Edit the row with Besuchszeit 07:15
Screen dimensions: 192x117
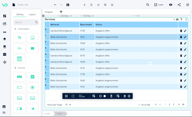(185, 56)
